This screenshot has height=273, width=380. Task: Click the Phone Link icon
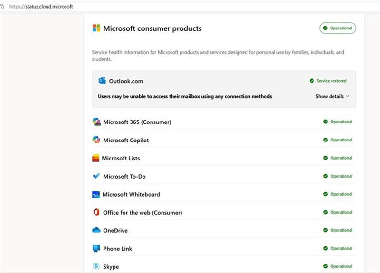(96, 248)
